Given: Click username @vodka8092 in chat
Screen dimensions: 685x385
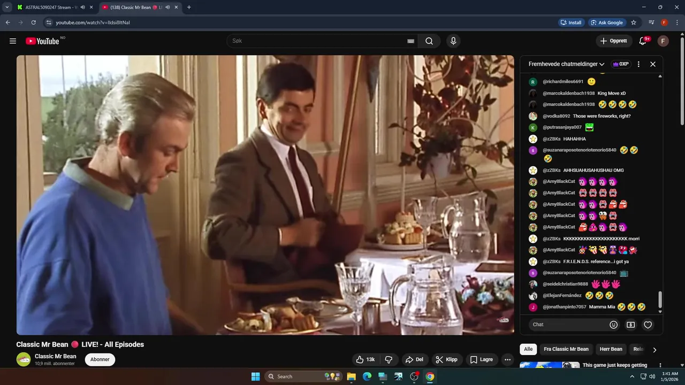Looking at the screenshot, I should [557, 116].
